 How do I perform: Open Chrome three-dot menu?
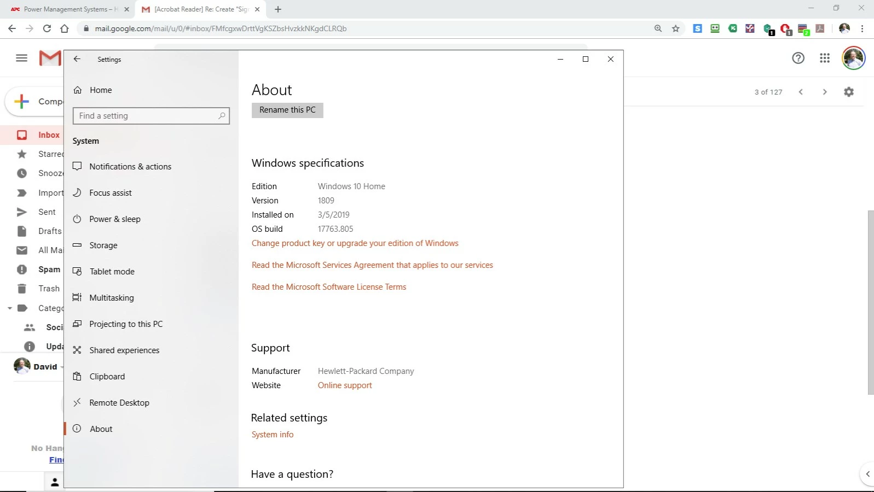pos(862,28)
